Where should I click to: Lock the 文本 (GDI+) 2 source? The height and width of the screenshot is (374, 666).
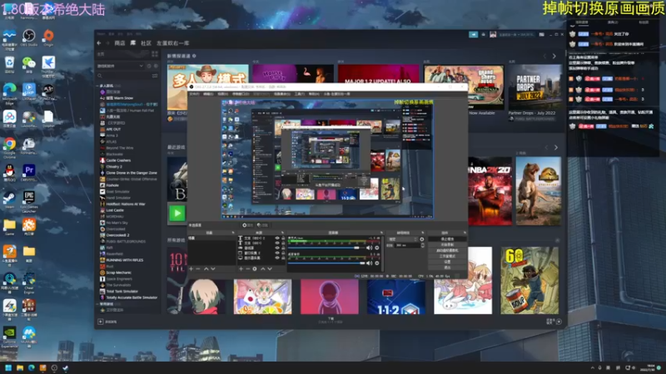tap(283, 239)
